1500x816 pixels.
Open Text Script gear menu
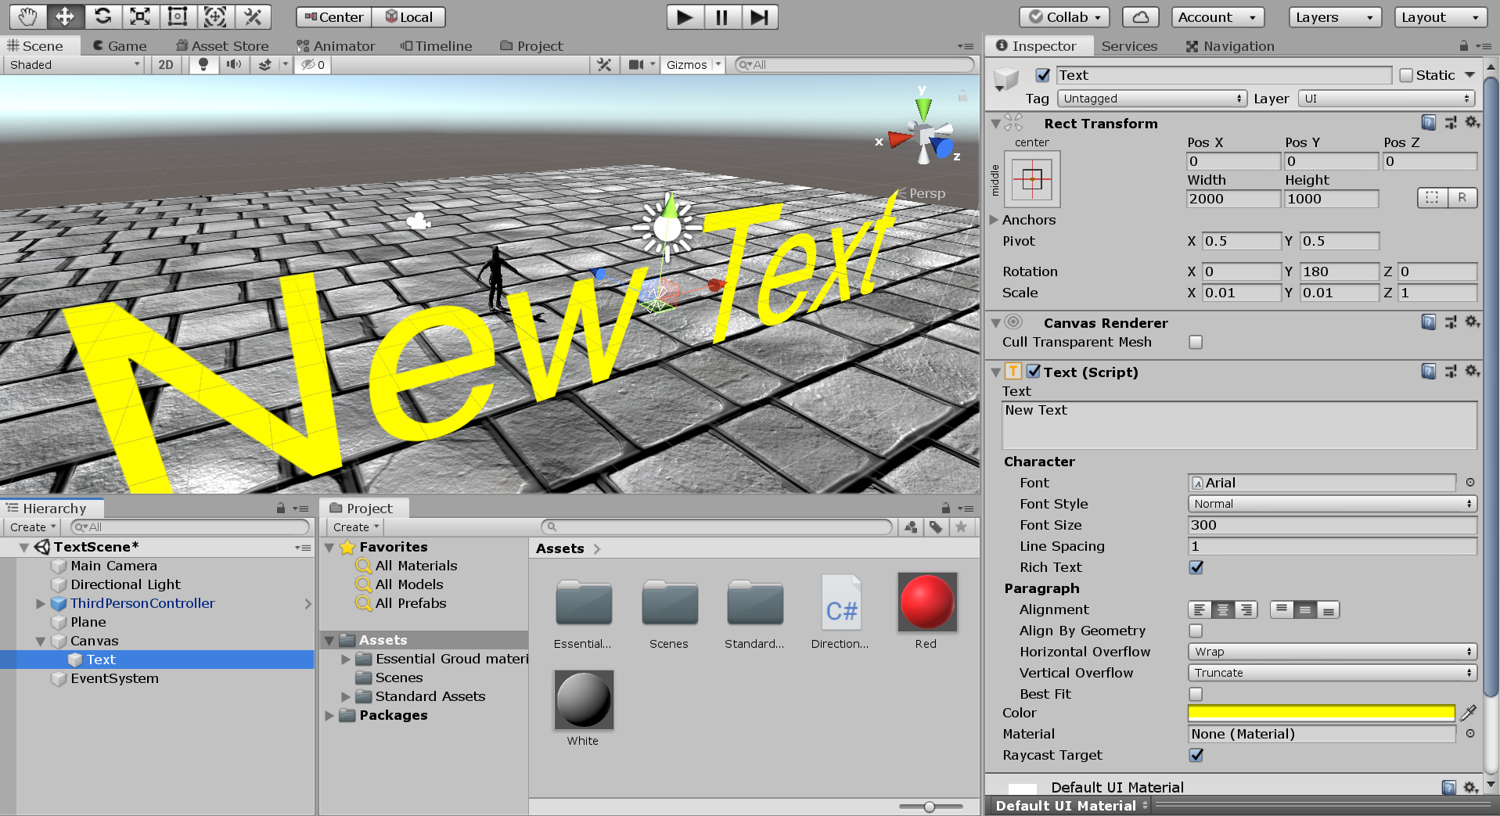coord(1472,371)
